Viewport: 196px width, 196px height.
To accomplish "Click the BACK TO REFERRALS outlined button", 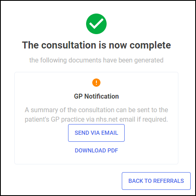I will pos(156,181).
